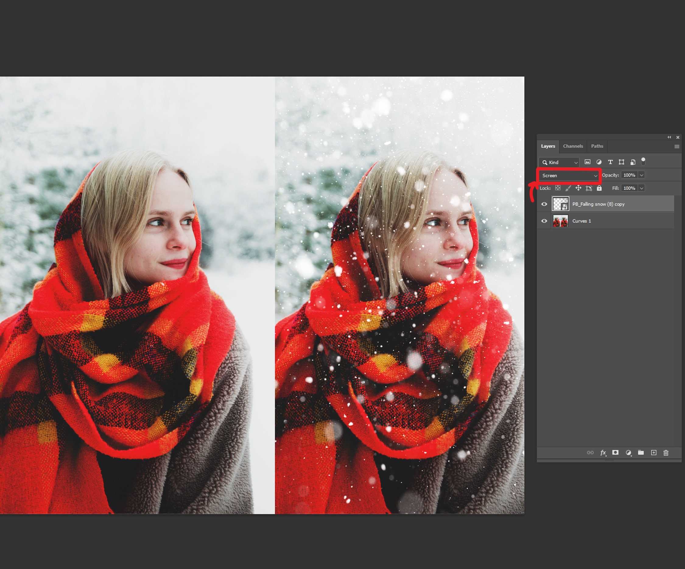Filter layers by pixel layer type

588,162
